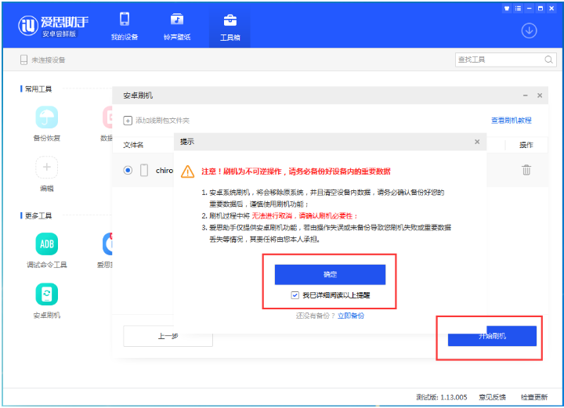Click the 编辑 plus tile
The image size is (564, 408).
[x=47, y=167]
